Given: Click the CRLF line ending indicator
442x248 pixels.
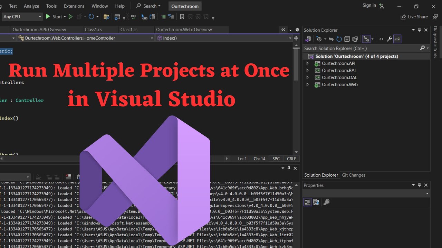Looking at the screenshot, I should click(x=291, y=159).
